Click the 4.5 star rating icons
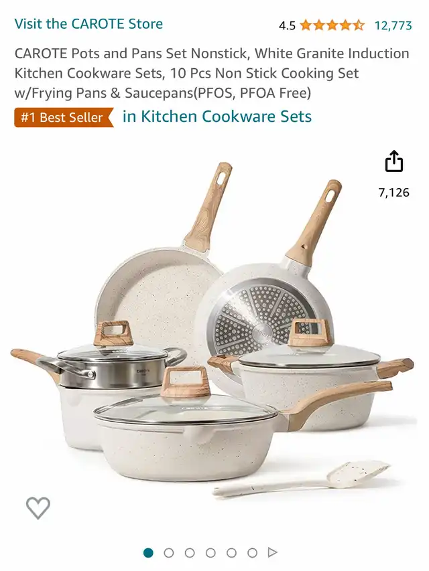This screenshot has width=429, height=571. (332, 25)
